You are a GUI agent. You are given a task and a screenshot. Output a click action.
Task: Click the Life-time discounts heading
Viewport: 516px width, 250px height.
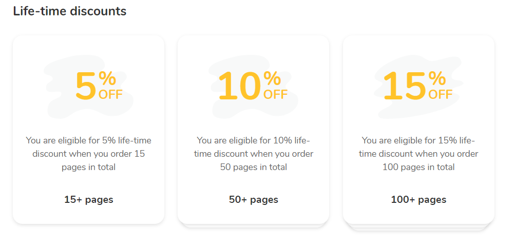tap(70, 11)
